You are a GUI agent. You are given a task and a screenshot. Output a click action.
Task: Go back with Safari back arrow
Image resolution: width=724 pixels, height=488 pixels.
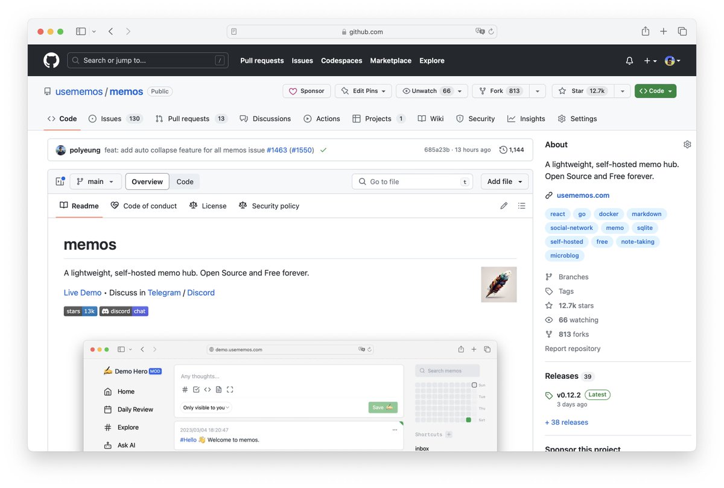pyautogui.click(x=110, y=31)
